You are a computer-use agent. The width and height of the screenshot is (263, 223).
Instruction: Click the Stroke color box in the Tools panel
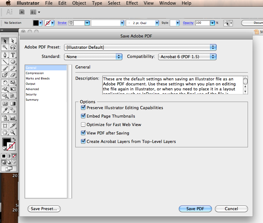pyautogui.click(x=11, y=146)
